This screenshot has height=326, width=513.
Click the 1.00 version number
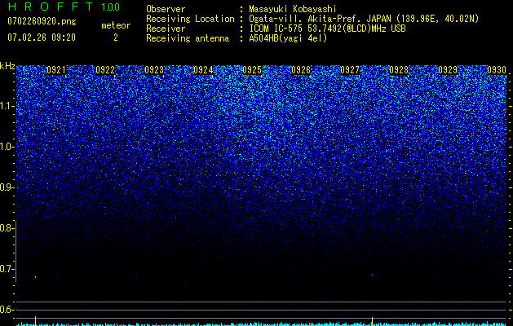click(x=110, y=7)
